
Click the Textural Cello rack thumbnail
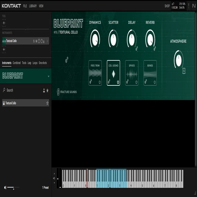tap(4, 41)
